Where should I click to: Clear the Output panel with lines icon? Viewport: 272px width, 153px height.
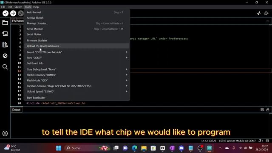pos(262,110)
